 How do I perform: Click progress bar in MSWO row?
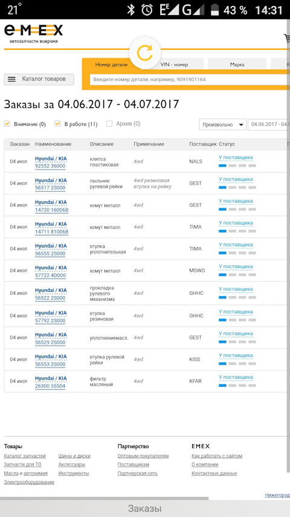click(237, 274)
